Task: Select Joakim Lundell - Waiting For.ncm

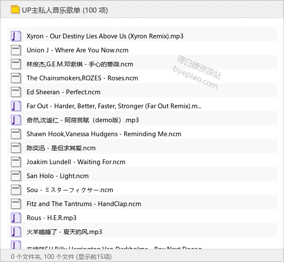Action: click(76, 162)
